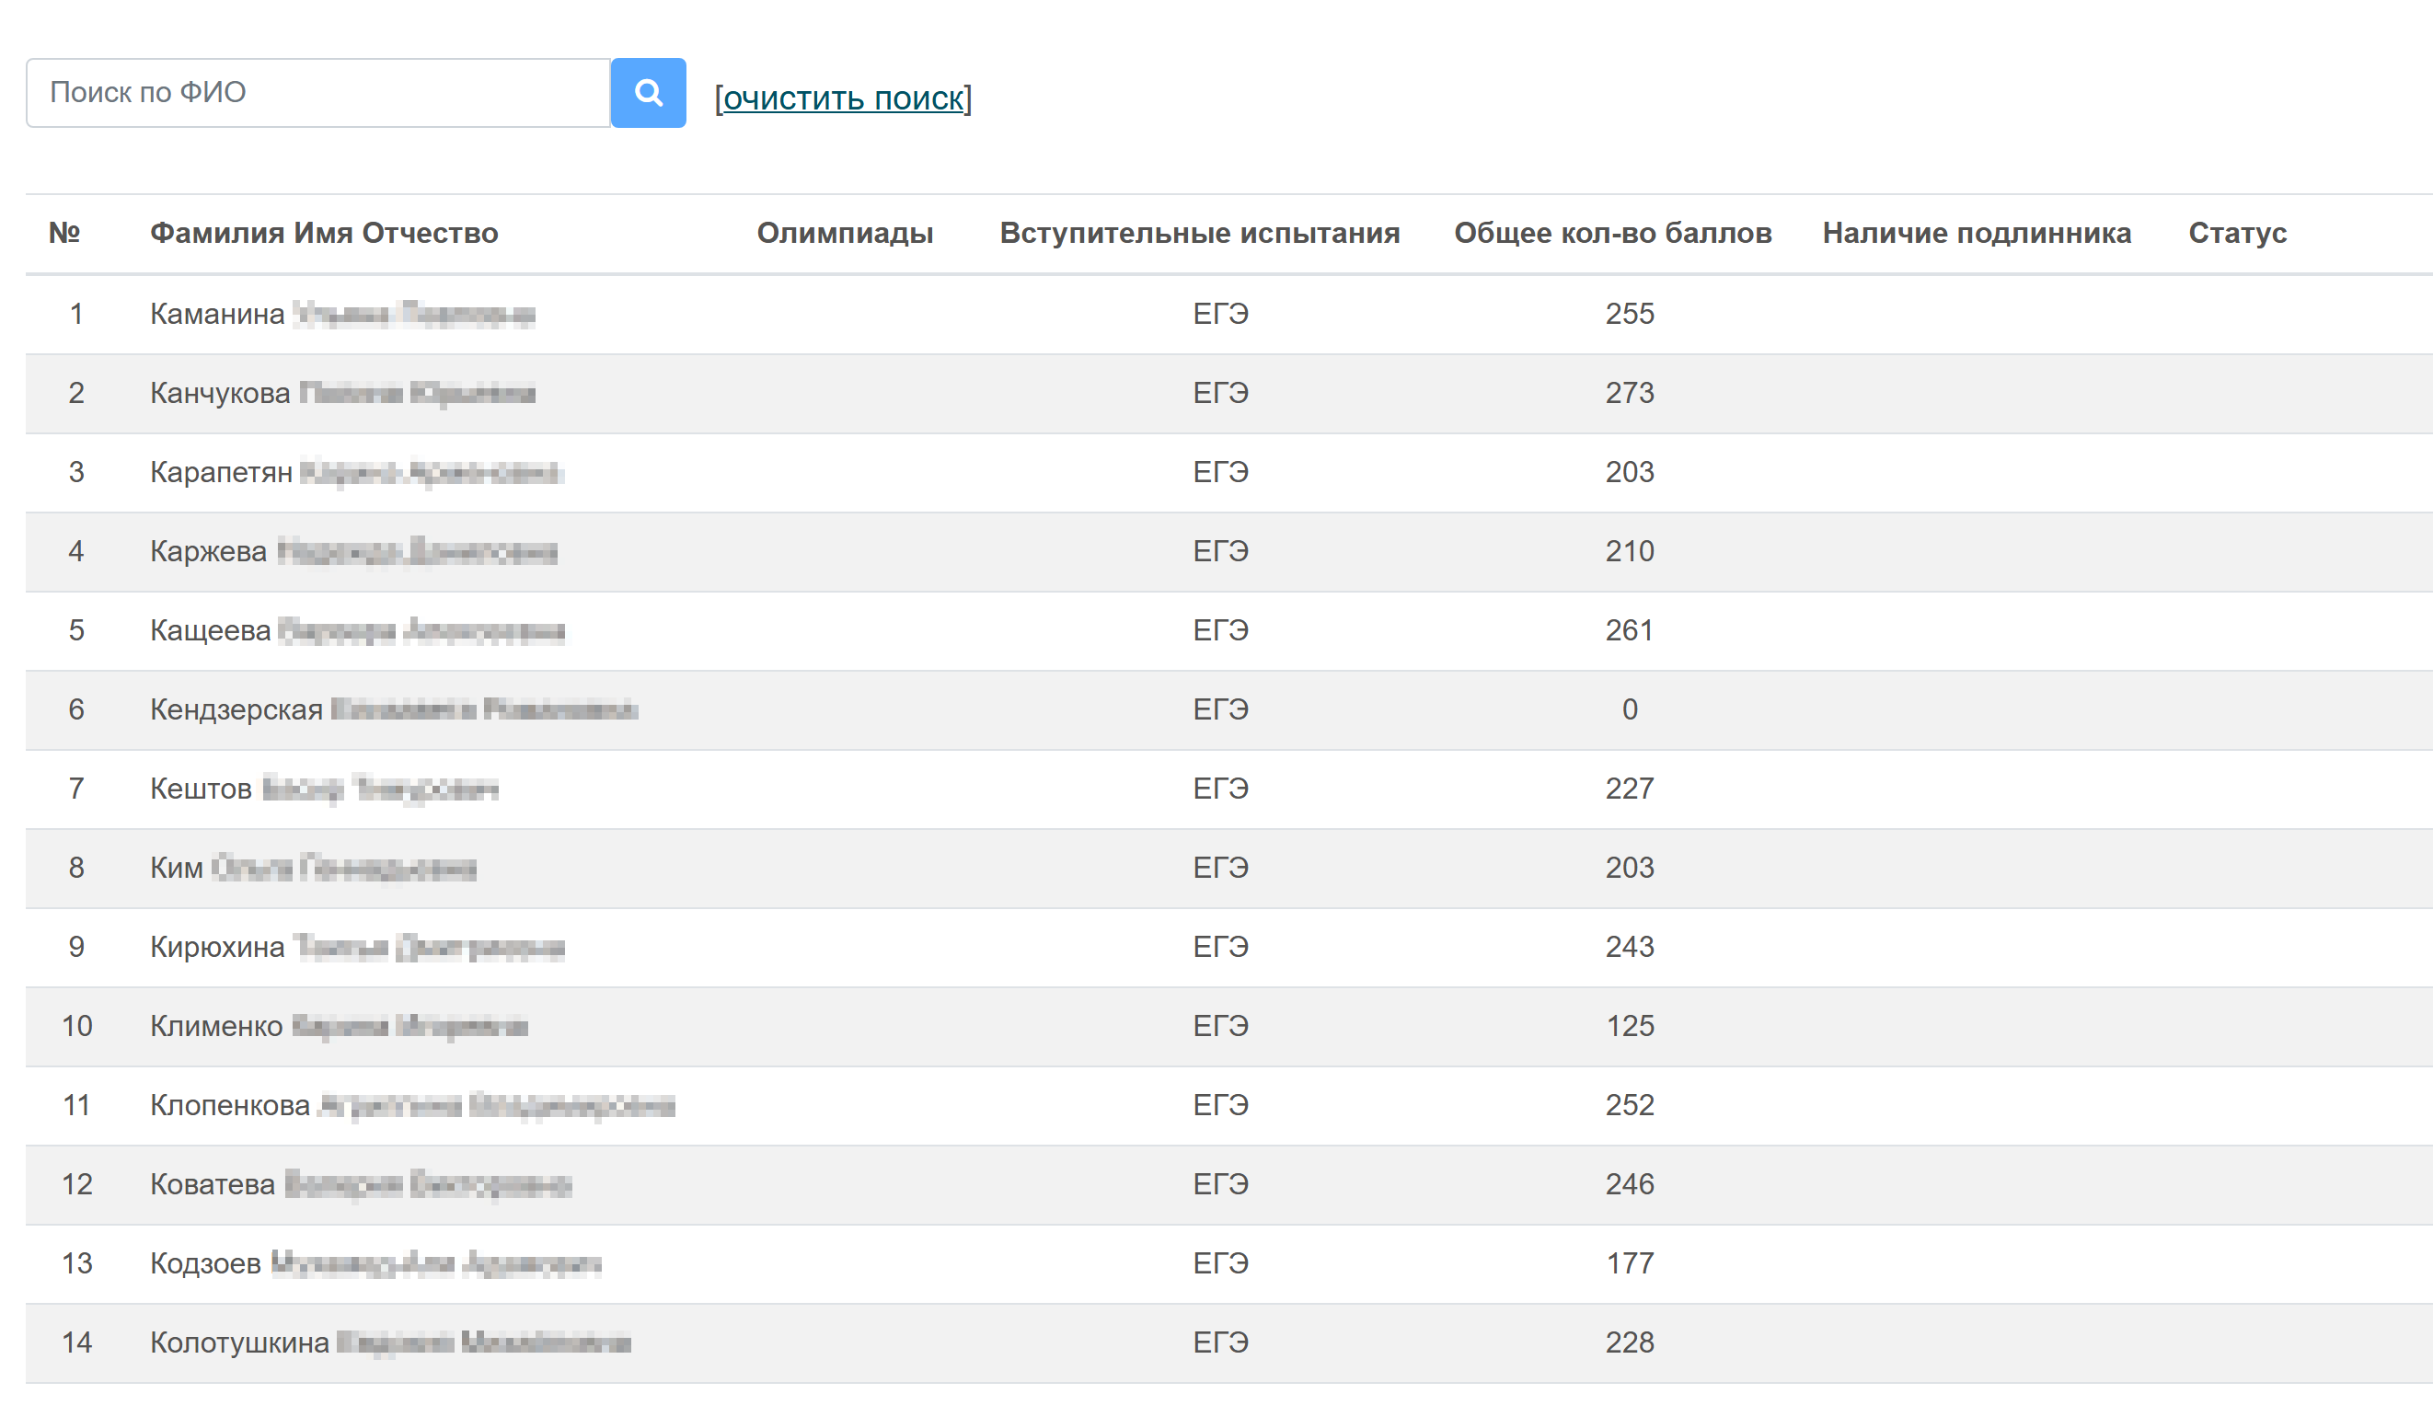Image resolution: width=2433 pixels, height=1417 pixels.
Task: Click 'ЕГЭ' in Клименко's row
Action: point(1220,1026)
